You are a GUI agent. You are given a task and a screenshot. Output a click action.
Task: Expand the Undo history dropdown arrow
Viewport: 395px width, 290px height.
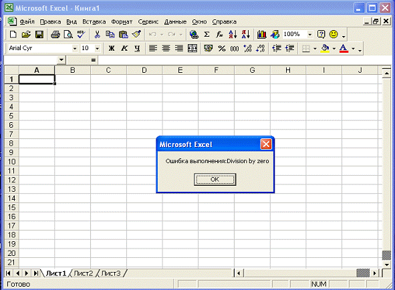162,34
